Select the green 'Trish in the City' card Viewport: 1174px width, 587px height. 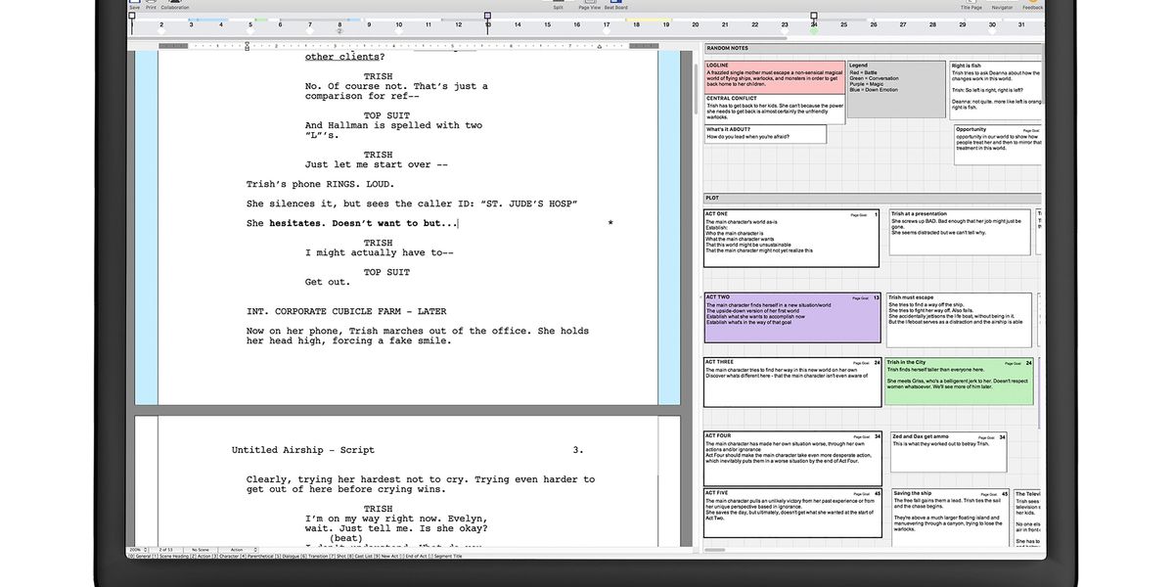[959, 382]
